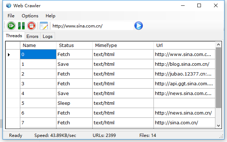Click the text/html cell of thread 0

[x=123, y=54]
